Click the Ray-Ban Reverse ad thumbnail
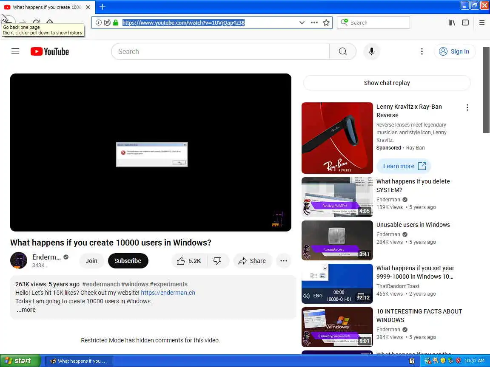Screen dimensions: 490x367 pos(337,138)
